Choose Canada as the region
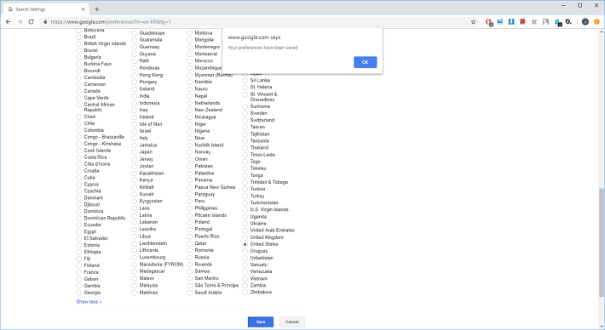This screenshot has width=605, height=330. (x=79, y=91)
